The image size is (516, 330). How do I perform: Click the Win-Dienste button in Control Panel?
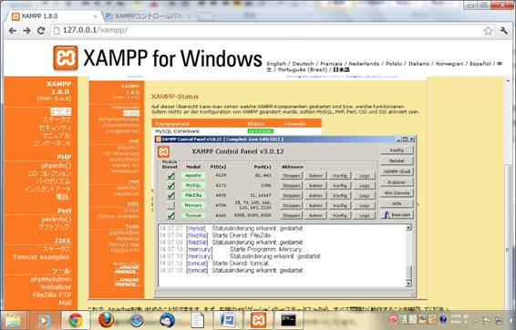[x=397, y=193]
